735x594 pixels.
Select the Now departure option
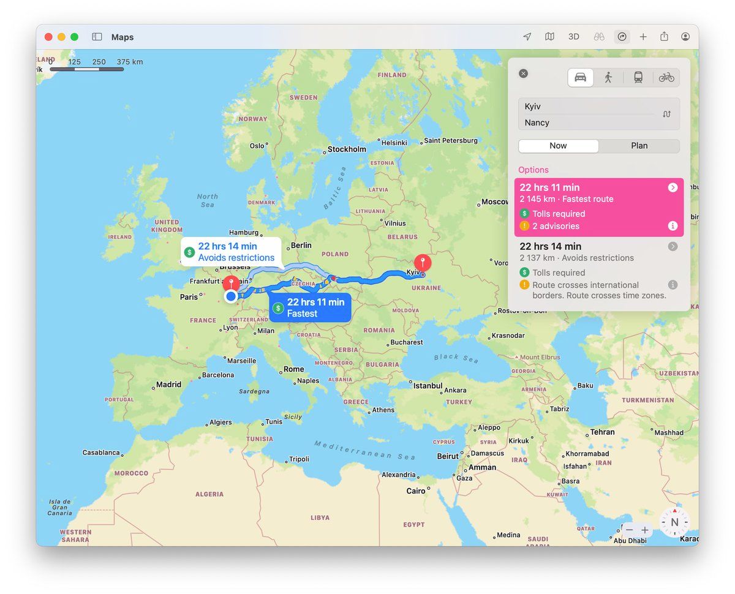coord(558,146)
